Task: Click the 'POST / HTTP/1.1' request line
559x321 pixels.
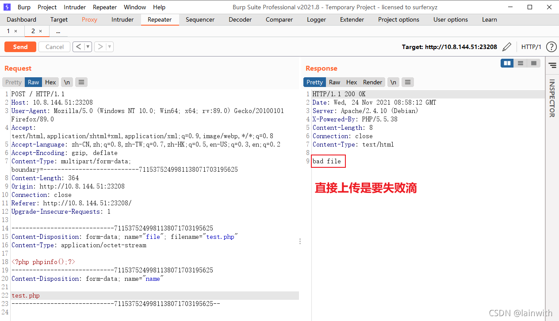Action: (38, 94)
